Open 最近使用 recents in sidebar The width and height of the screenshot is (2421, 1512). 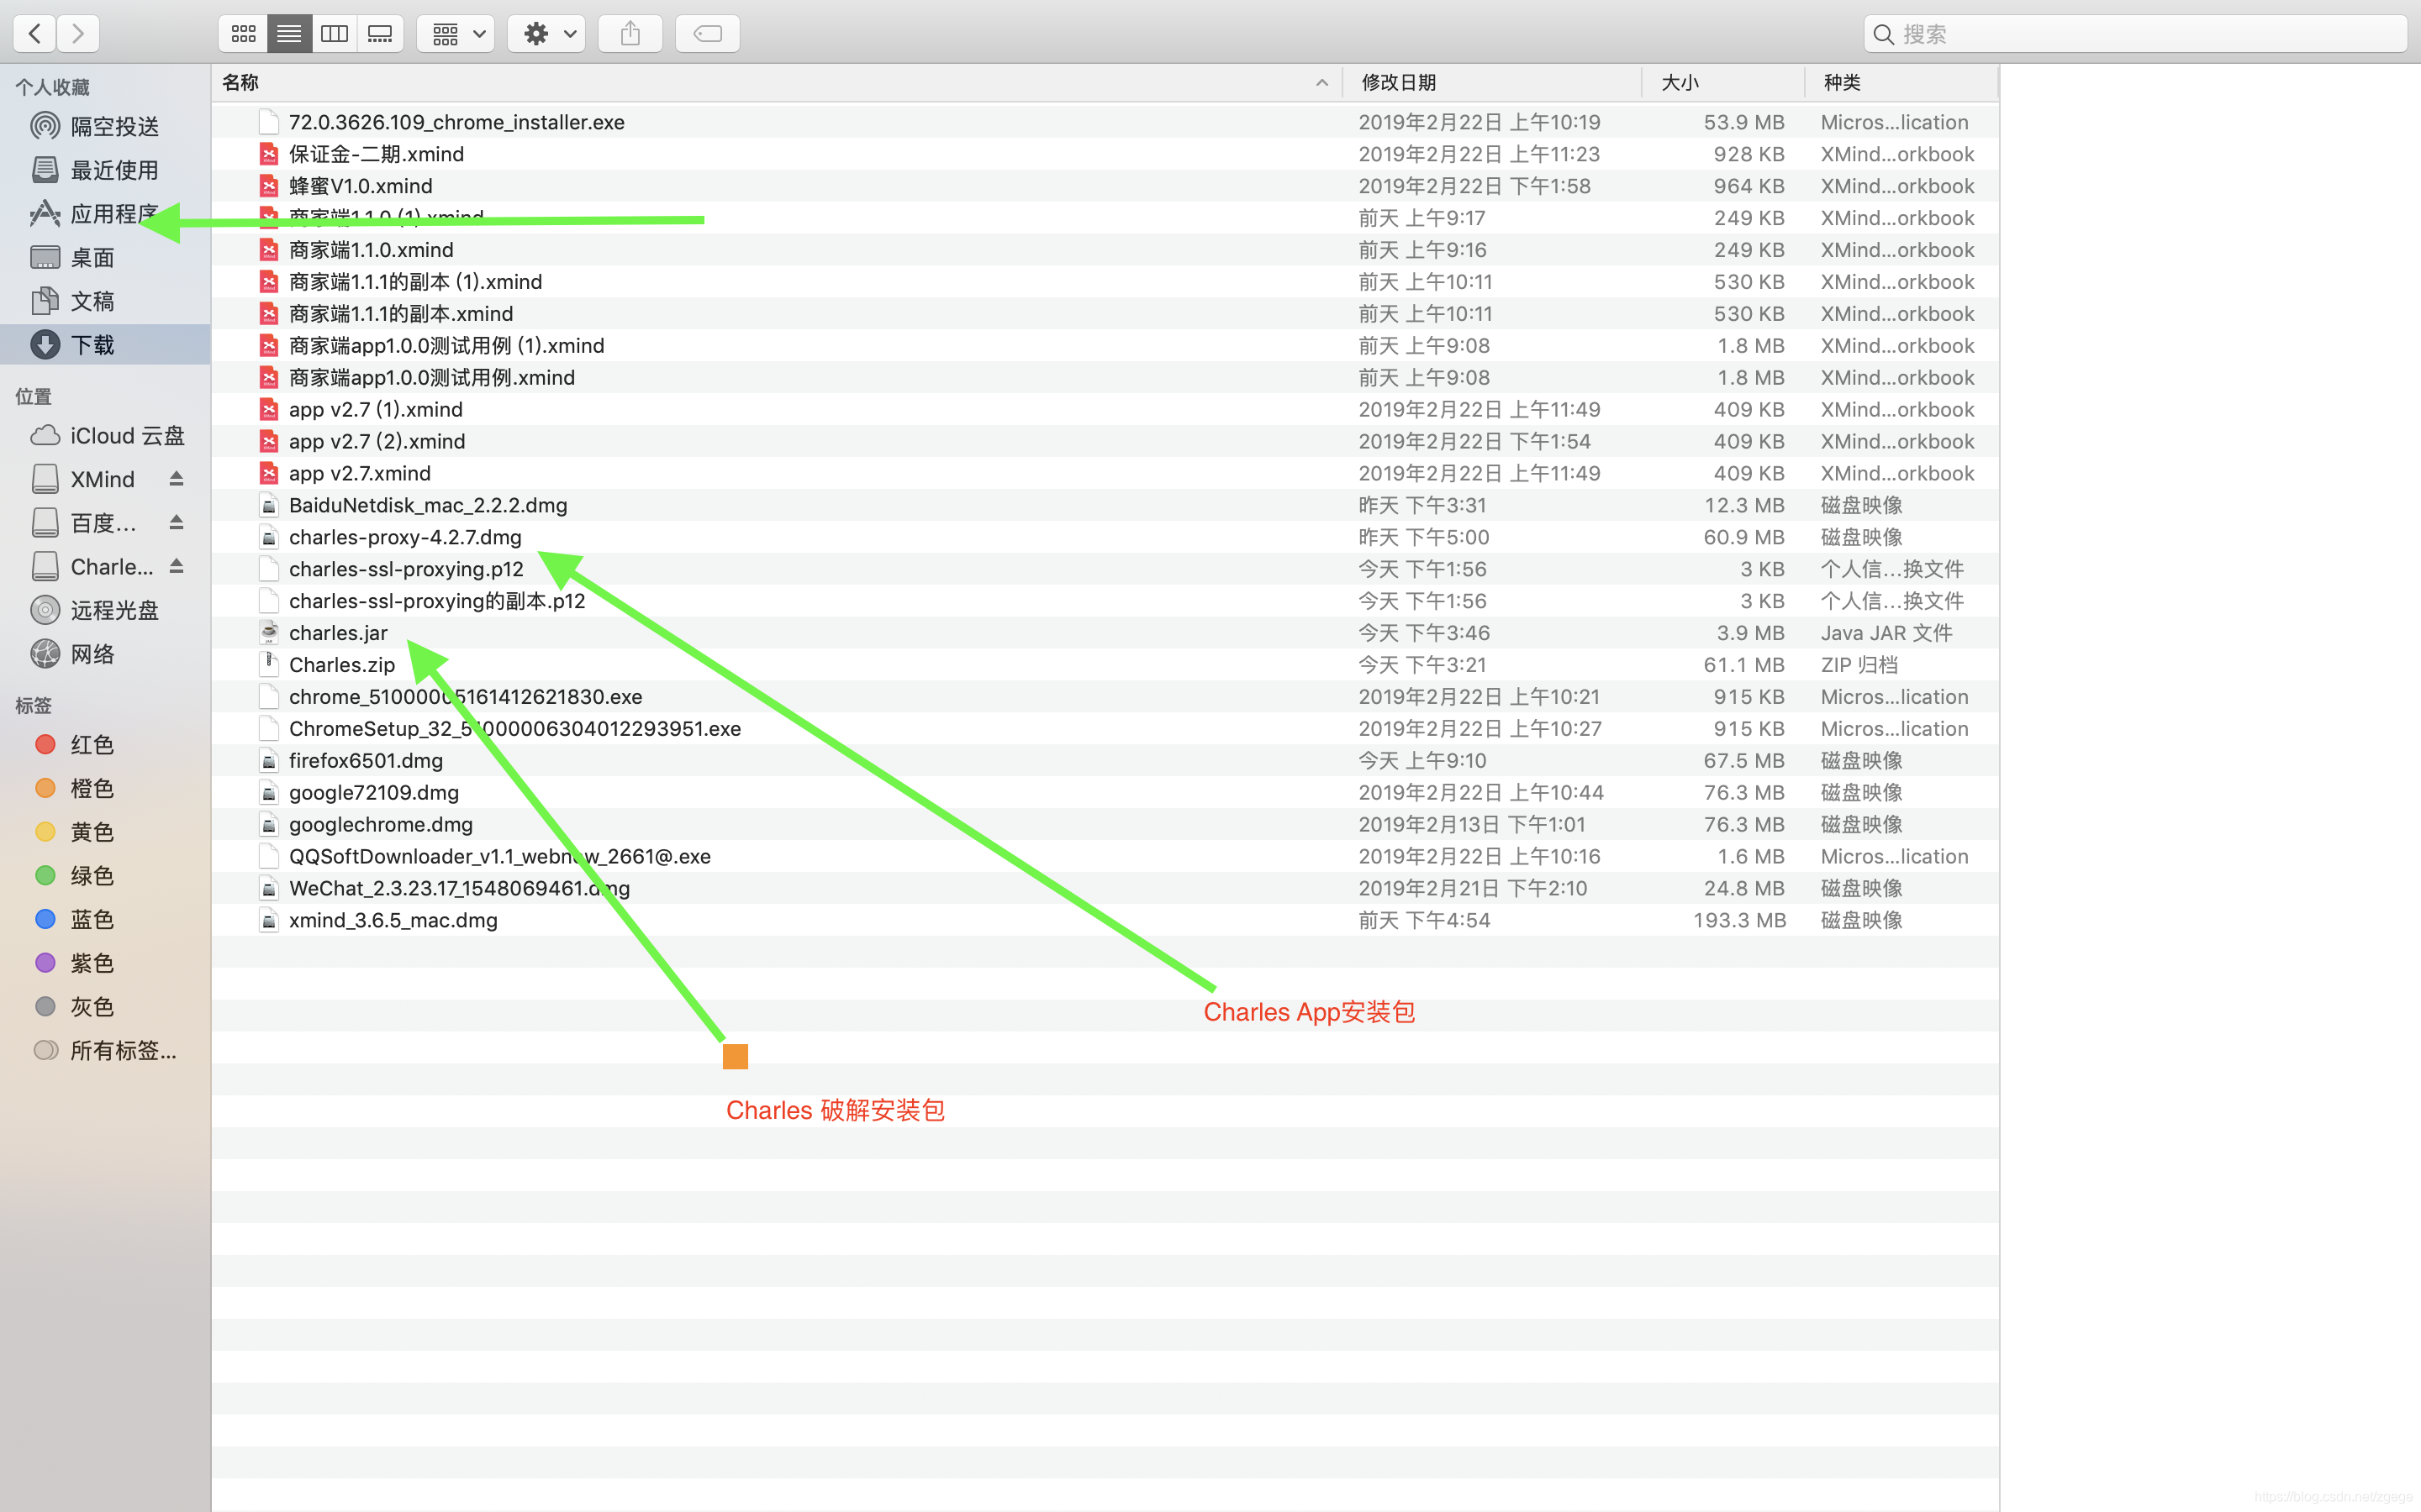pyautogui.click(x=105, y=170)
